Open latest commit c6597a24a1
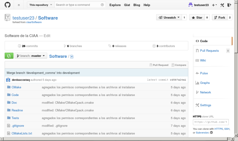The width and height of the screenshot is (238, 141). pos(178,80)
